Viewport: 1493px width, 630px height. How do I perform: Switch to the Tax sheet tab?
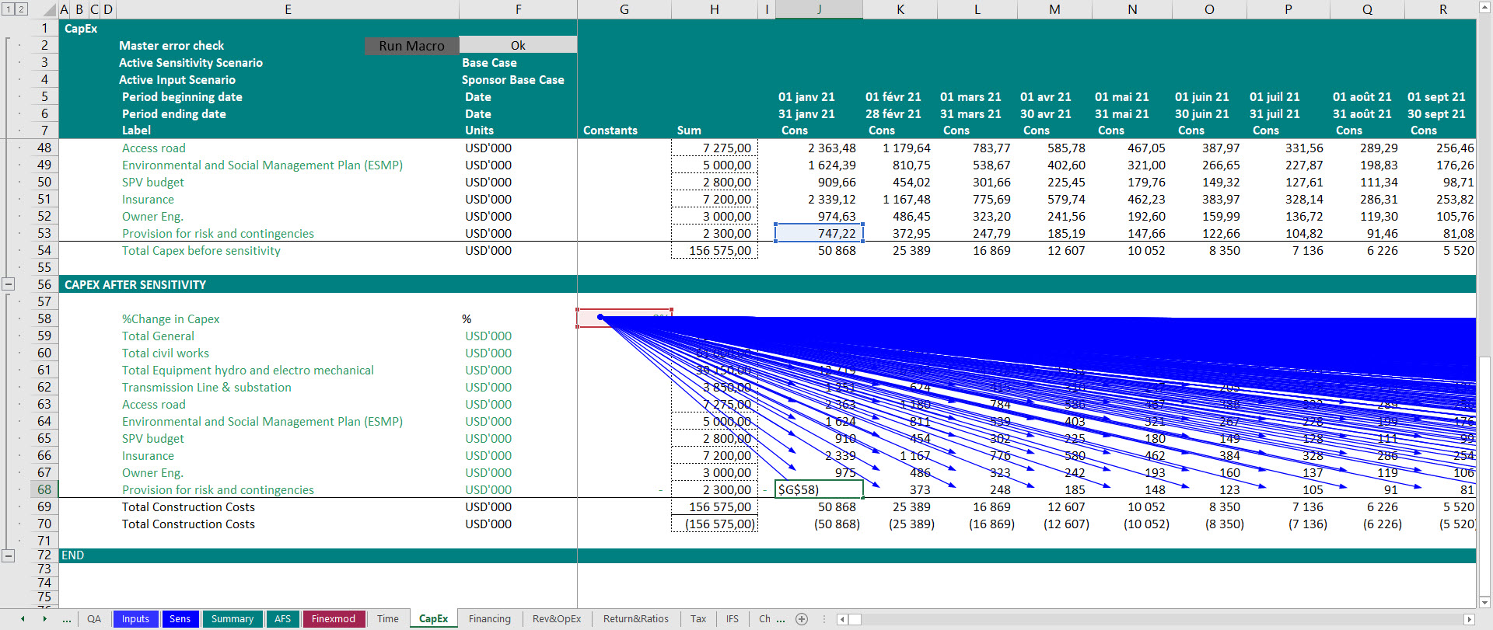click(698, 619)
